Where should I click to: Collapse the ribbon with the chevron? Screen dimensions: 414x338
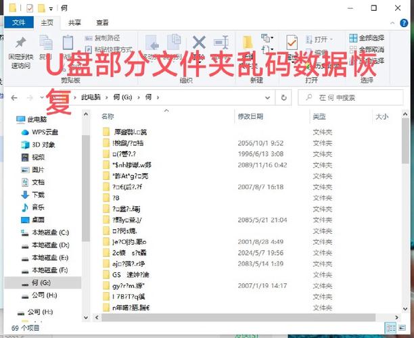[x=392, y=23]
